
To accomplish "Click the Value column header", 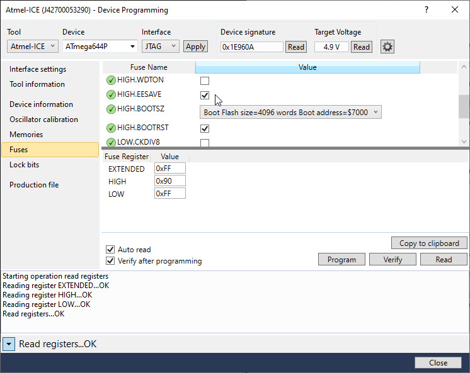I will point(307,67).
